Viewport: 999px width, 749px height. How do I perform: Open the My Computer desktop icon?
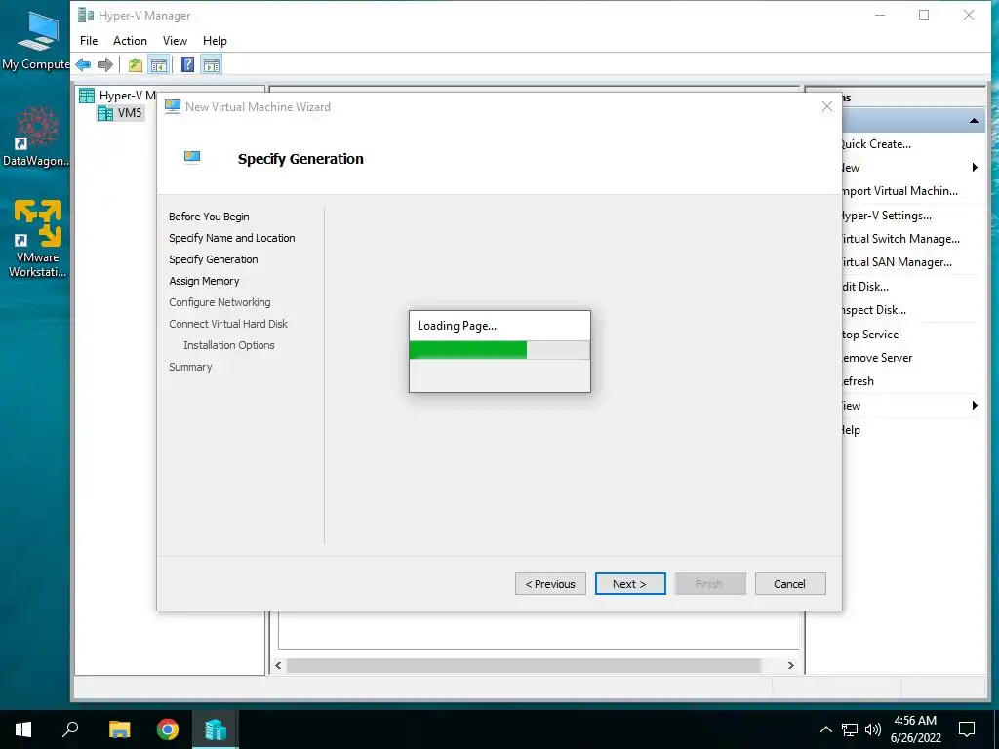tap(37, 39)
